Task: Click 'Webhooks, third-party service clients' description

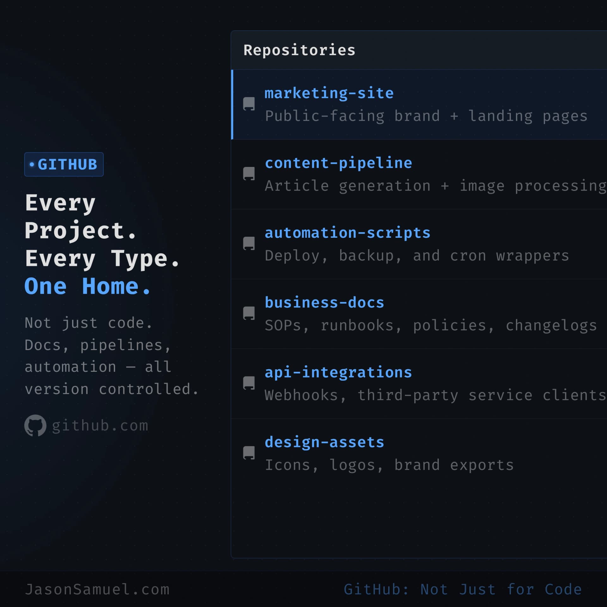Action: [436, 395]
